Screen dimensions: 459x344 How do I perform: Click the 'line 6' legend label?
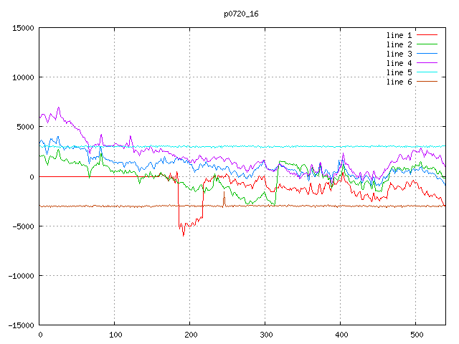pyautogui.click(x=399, y=82)
